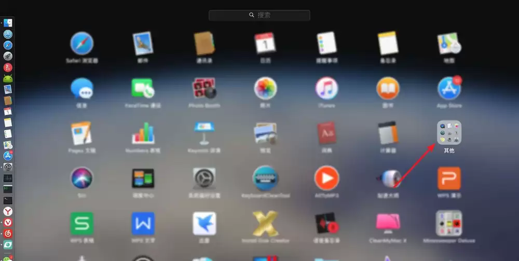
Task: Open the black Terminal icon in Dock
Action: point(8,200)
